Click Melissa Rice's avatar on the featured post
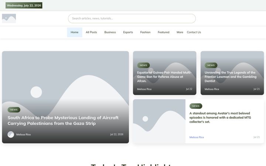This screenshot has width=266, height=166. click(11, 135)
